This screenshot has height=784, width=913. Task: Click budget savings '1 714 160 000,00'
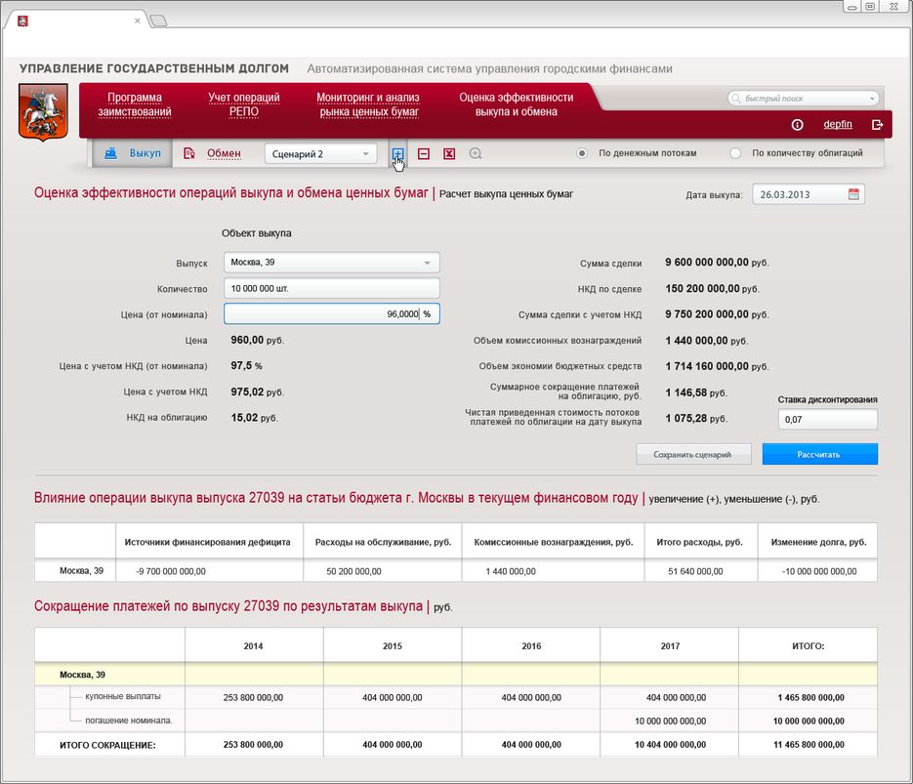(706, 366)
